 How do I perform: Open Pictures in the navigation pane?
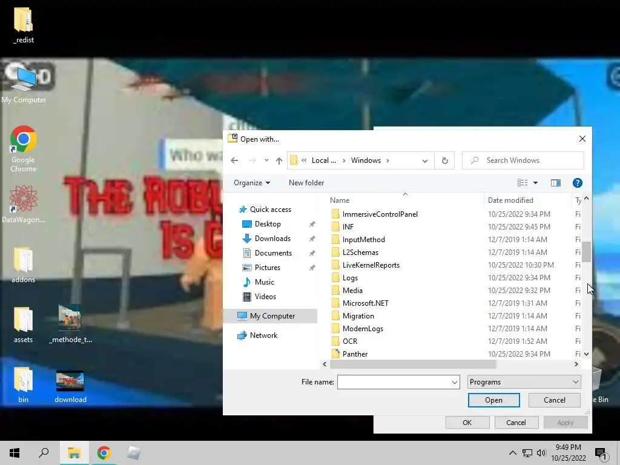[x=267, y=268]
